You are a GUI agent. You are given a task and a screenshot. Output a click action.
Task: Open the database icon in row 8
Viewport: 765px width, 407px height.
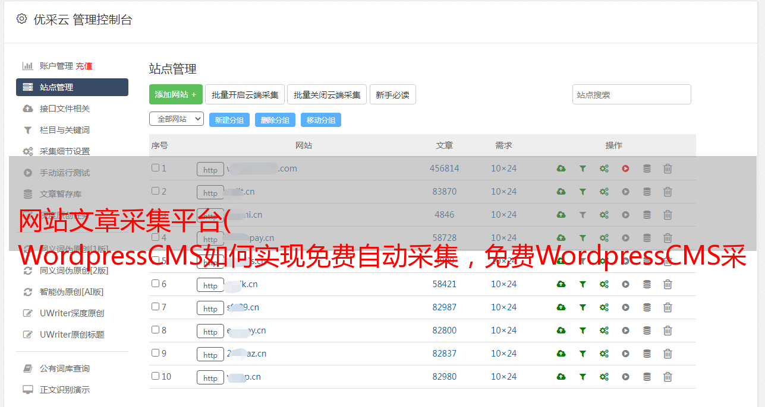[x=647, y=330]
